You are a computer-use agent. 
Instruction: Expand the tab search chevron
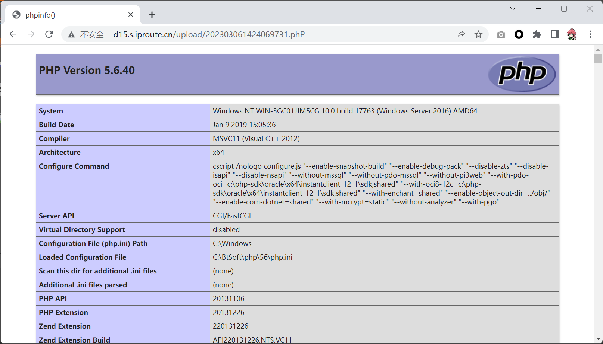513,9
